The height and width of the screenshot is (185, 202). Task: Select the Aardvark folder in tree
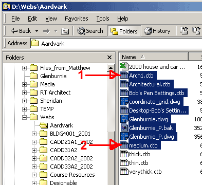coord(62,125)
